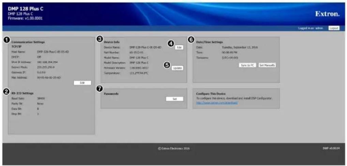Click the Temperature reading value
Image resolution: width=347 pixels, height=166 pixels.
click(139, 73)
